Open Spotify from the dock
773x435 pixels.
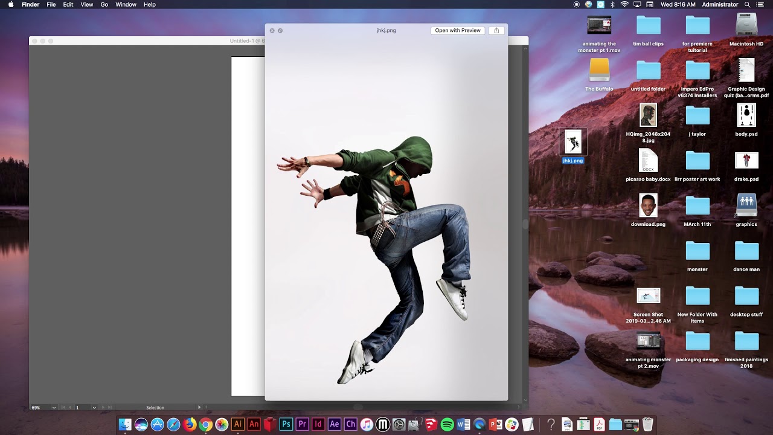pyautogui.click(x=447, y=425)
